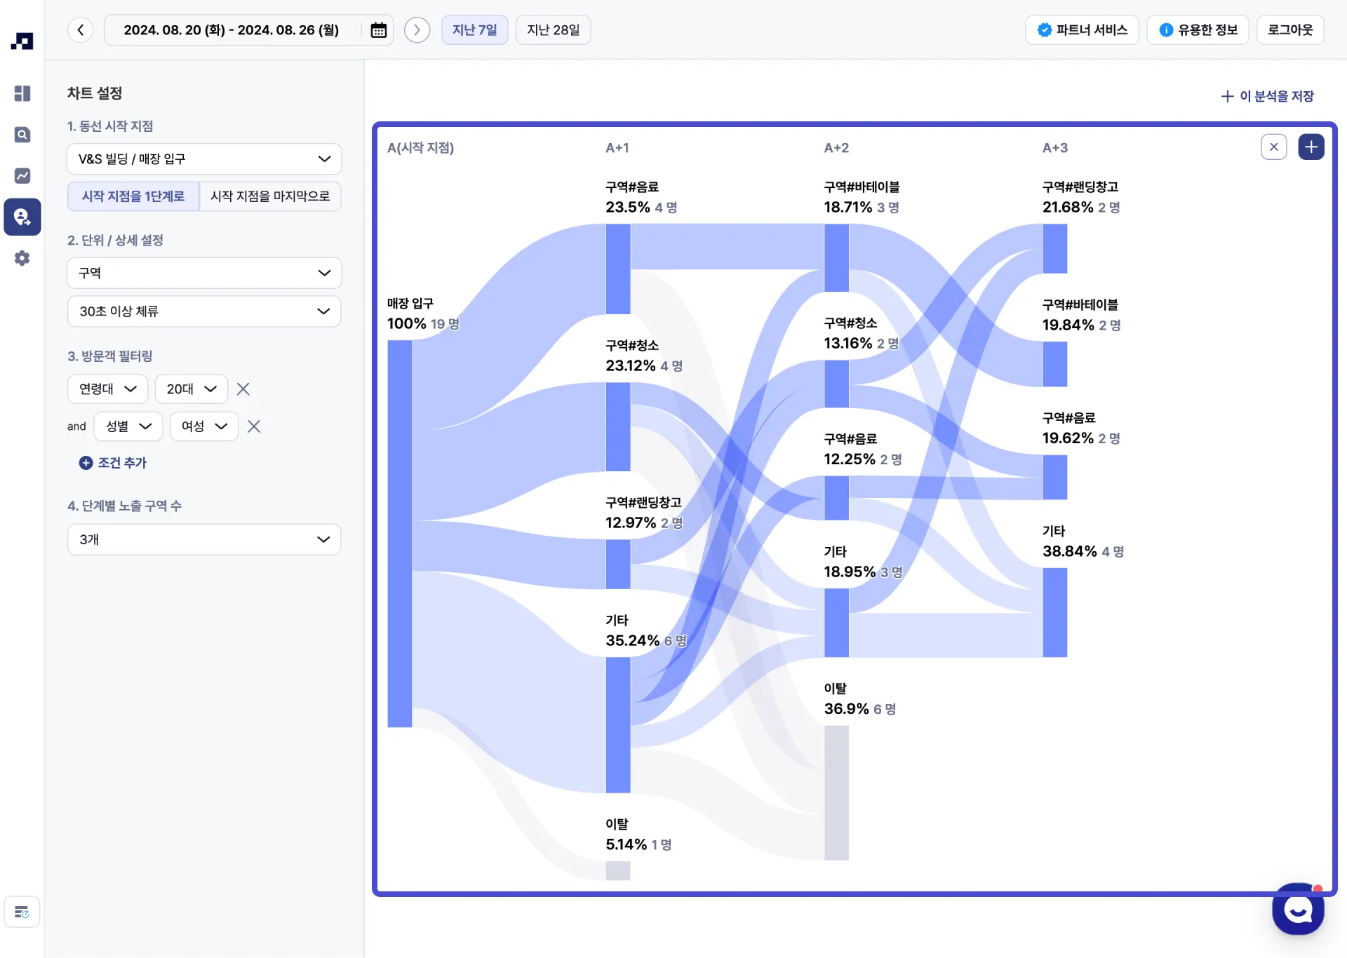Expand the V&S 빌딩 / 매장 입구 dropdown
This screenshot has height=958, width=1347.
(x=204, y=159)
